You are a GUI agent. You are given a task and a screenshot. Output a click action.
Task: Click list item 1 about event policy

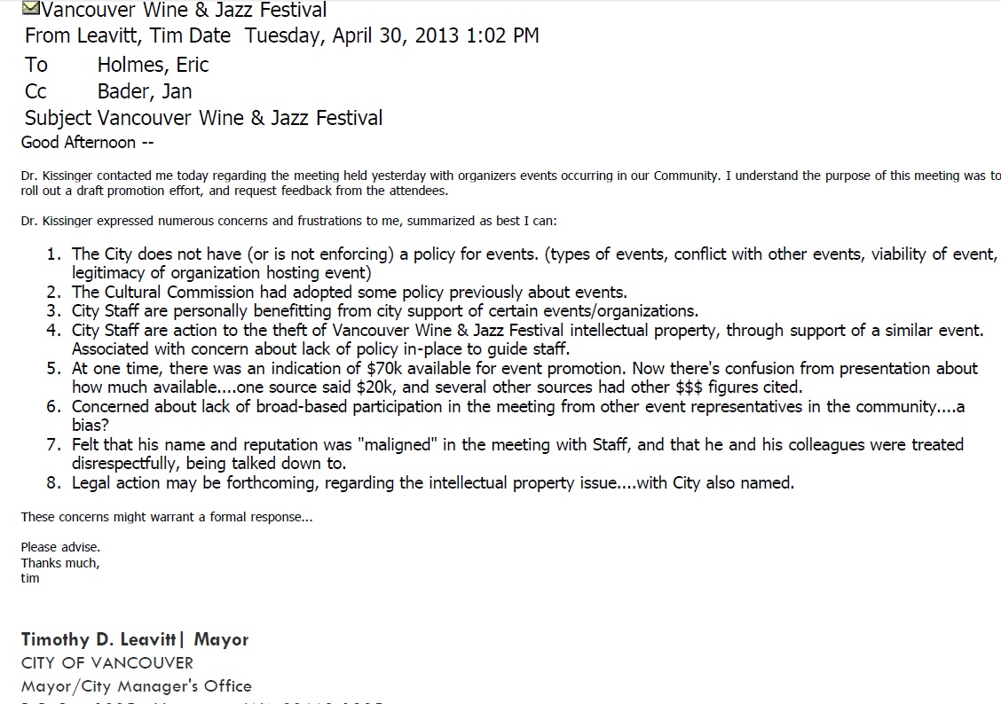[522, 263]
